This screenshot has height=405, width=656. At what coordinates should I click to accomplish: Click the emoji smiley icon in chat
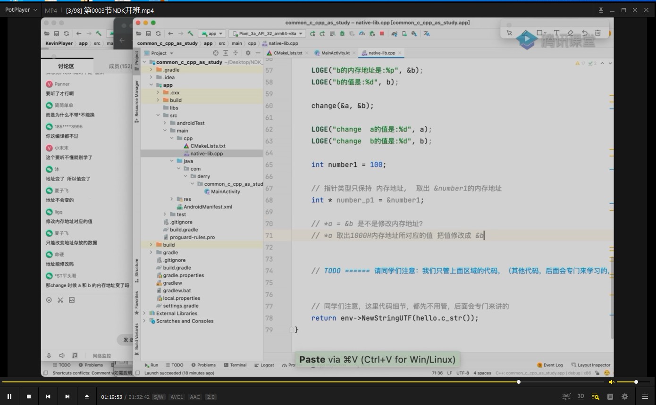click(49, 300)
